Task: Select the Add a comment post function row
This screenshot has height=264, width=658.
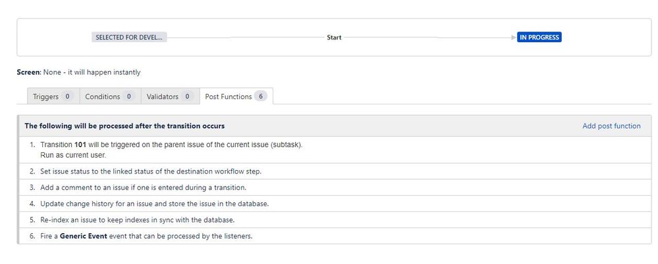Action: coord(335,187)
